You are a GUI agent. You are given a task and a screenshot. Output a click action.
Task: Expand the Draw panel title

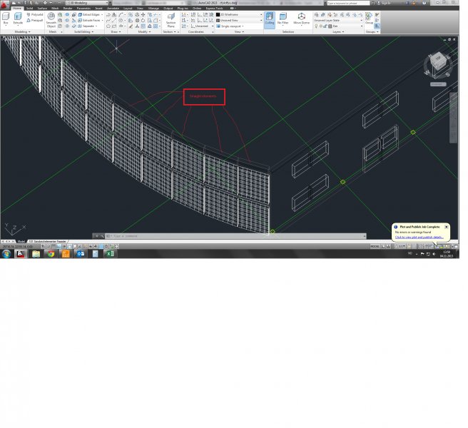tap(116, 31)
